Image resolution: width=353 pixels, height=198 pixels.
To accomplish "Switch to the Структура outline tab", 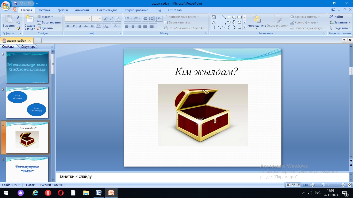I will pos(28,47).
